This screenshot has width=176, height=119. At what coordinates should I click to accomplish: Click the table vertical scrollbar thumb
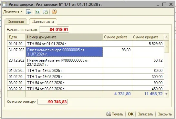[x=166, y=46]
